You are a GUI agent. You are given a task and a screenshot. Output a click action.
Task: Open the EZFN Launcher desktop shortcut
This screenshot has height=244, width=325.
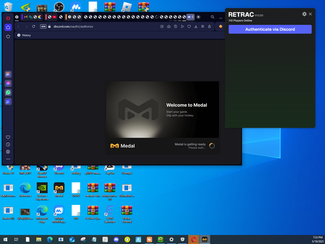(x=110, y=214)
